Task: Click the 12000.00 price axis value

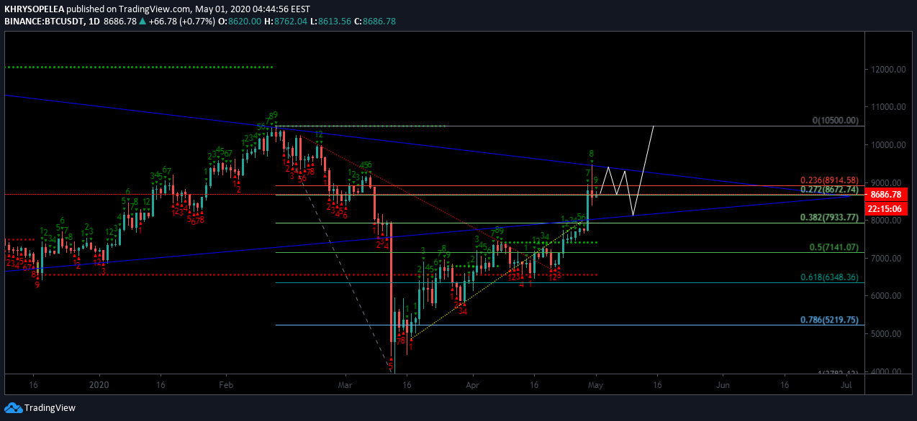Action: 887,70
